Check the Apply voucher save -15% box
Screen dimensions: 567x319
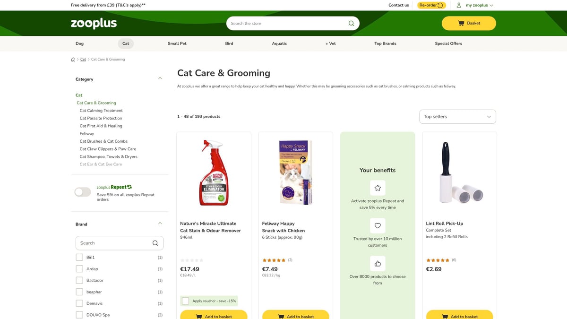[185, 301]
